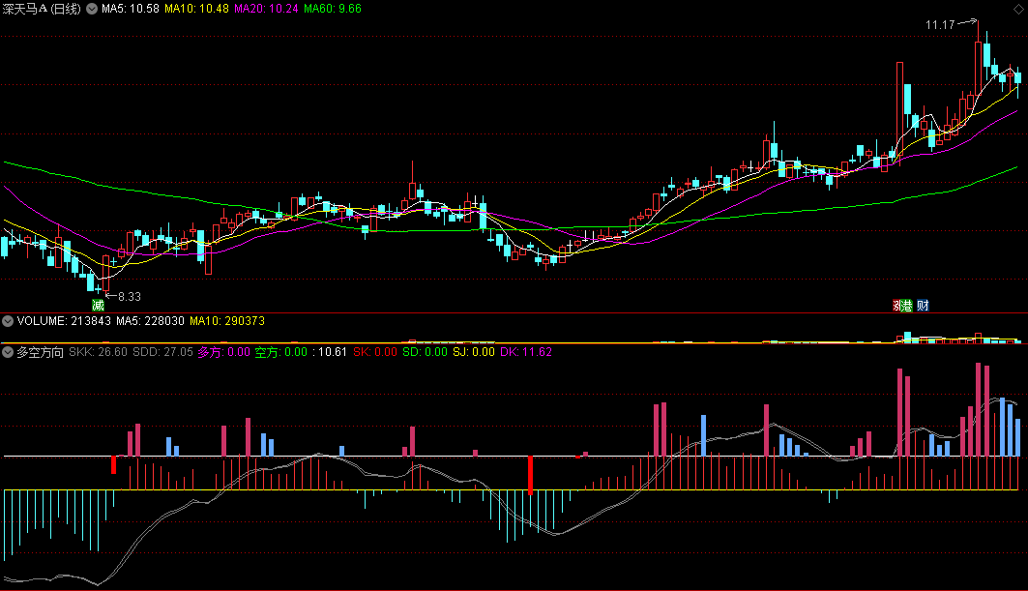Click the green 空方: 0.00 value
1028x591 pixels.
(281, 352)
